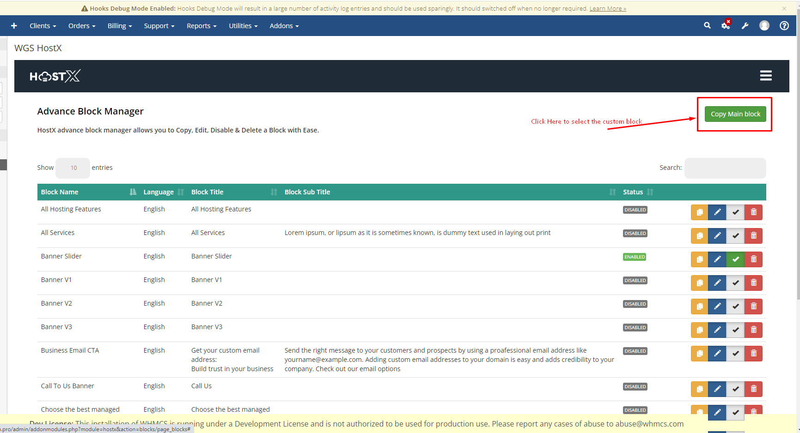Open the Addons dropdown menu

tap(284, 26)
